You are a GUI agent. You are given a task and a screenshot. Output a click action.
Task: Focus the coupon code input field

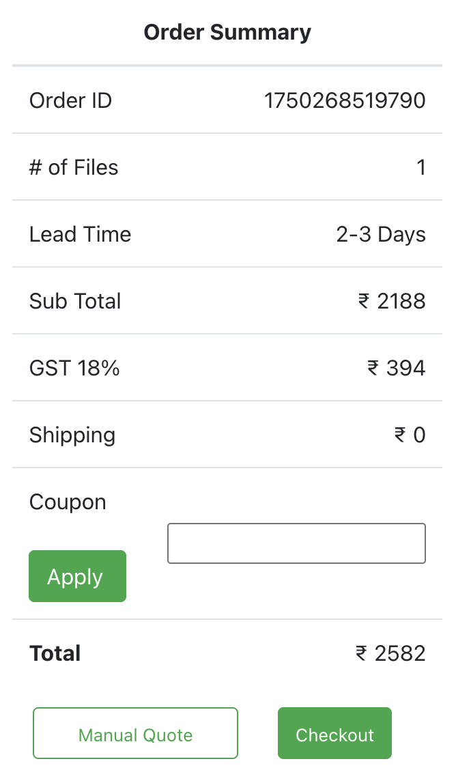[x=296, y=543]
